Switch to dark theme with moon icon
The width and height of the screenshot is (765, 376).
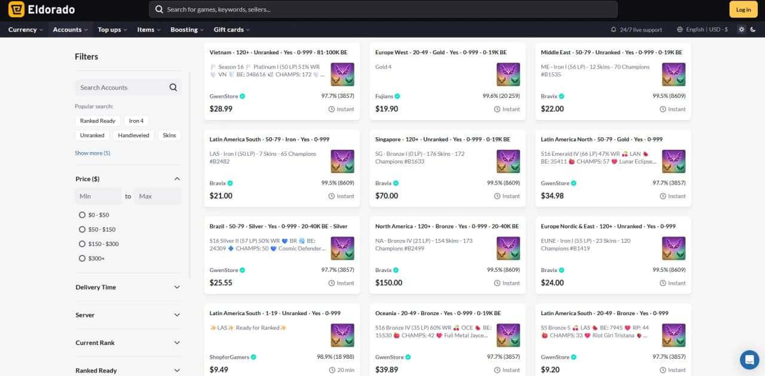(x=752, y=29)
